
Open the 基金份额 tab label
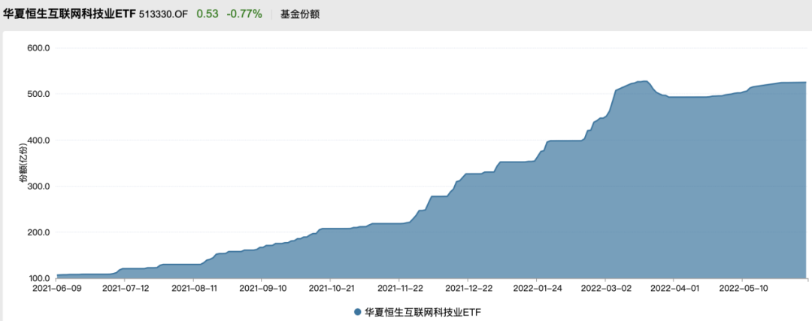click(300, 14)
